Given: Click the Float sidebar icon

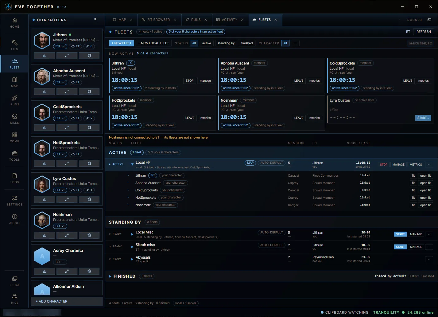Looking at the screenshot, I should click(14, 281).
